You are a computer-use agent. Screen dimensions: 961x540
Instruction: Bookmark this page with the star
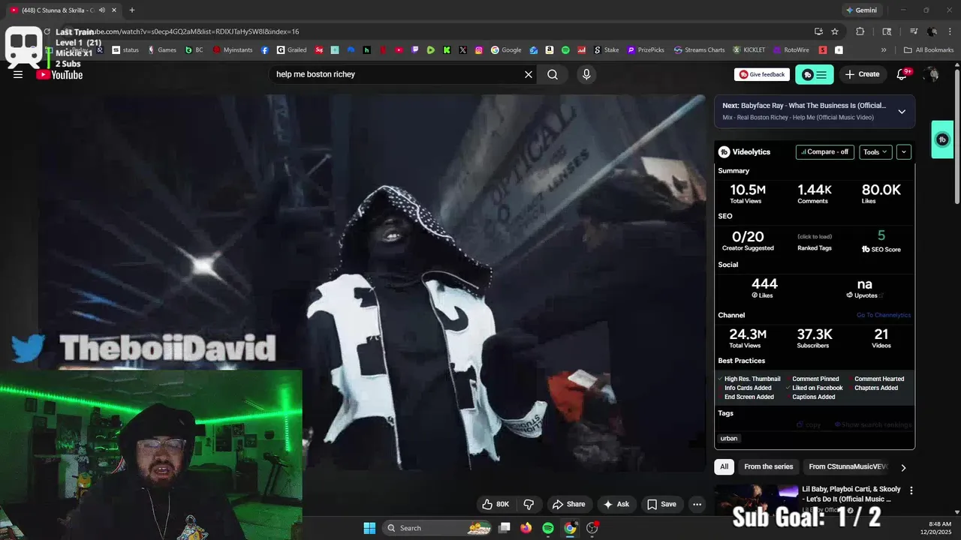(x=835, y=31)
